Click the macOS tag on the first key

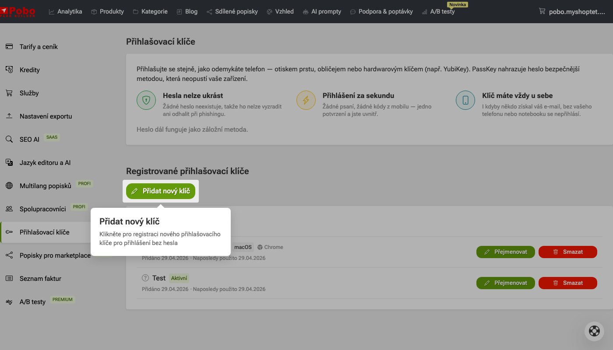click(x=243, y=247)
